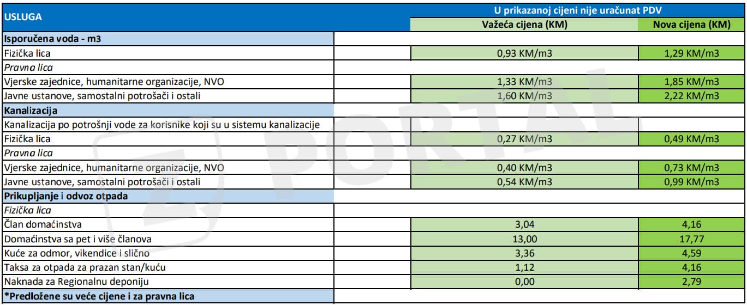Click the "U prikazanoj cijeni nije uračunat PDV" header
This screenshot has height=305, width=747.
coord(576,10)
